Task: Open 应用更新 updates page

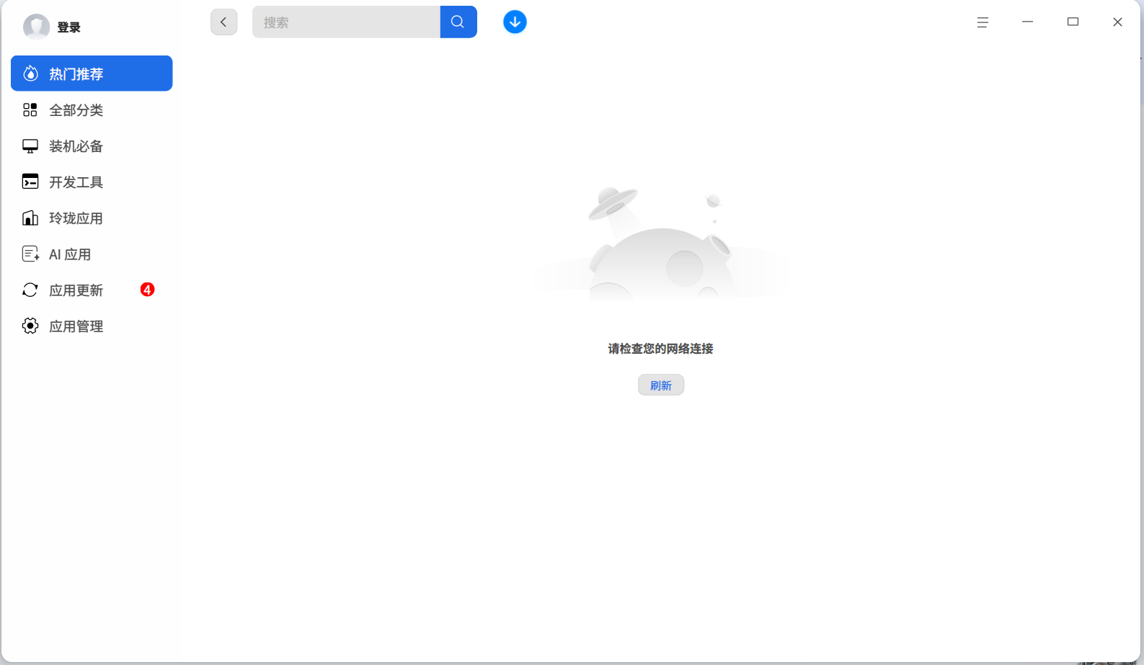Action: point(92,290)
